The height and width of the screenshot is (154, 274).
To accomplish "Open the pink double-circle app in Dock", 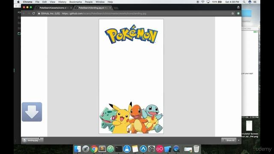I will coord(160,149).
